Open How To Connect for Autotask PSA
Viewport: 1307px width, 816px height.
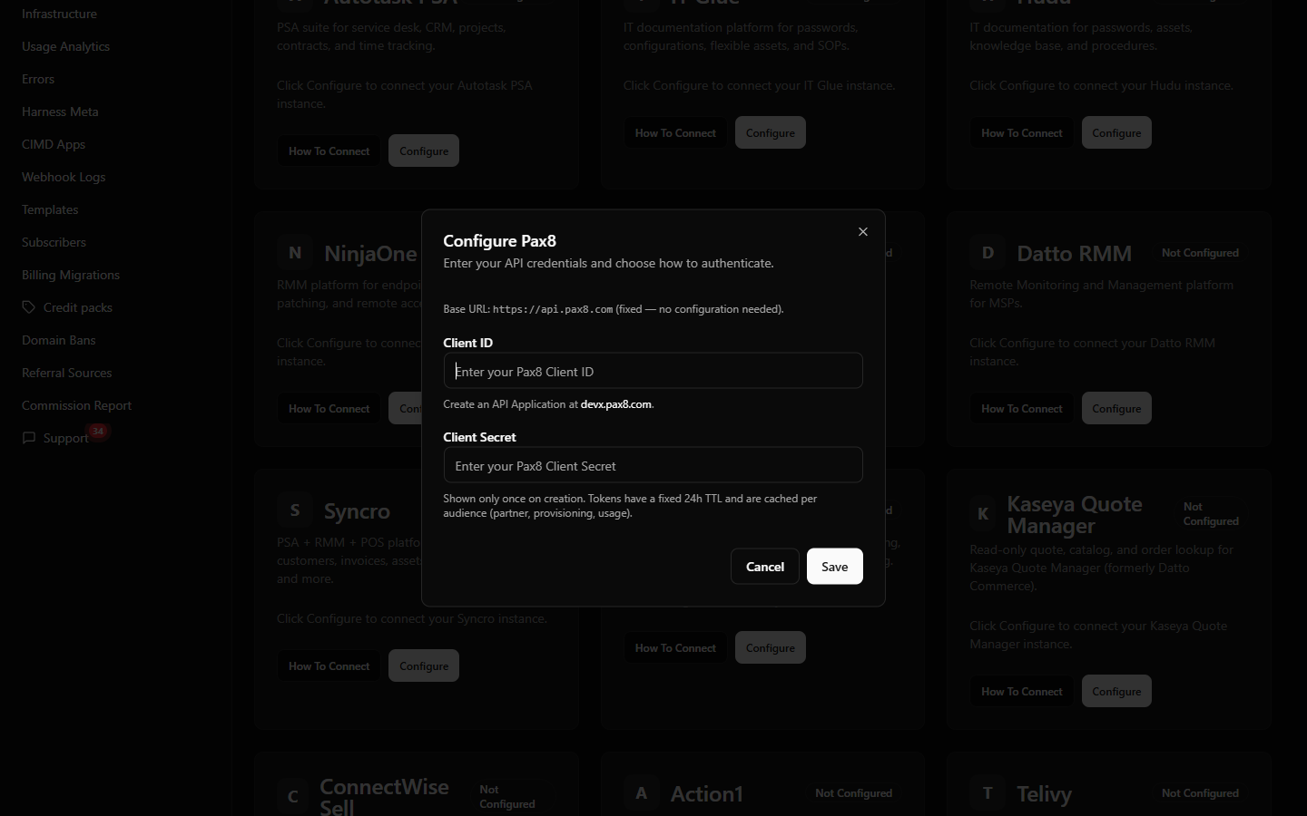(x=329, y=151)
